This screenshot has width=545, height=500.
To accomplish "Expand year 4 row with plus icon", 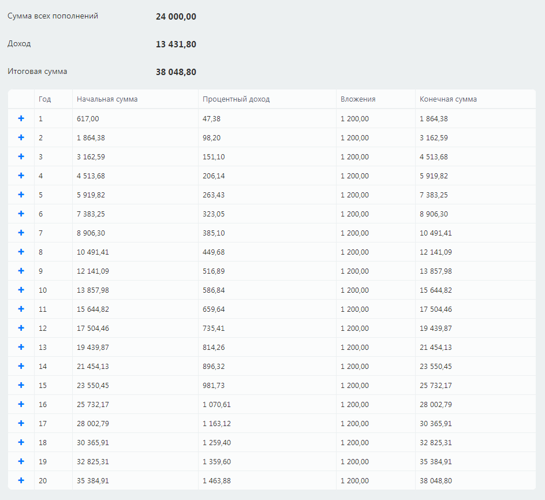I will click(21, 176).
